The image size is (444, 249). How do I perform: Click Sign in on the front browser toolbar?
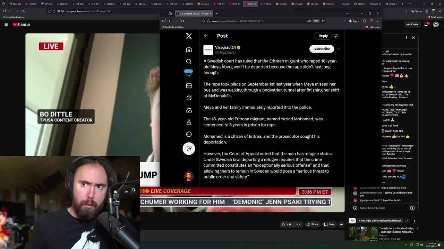(354, 21)
